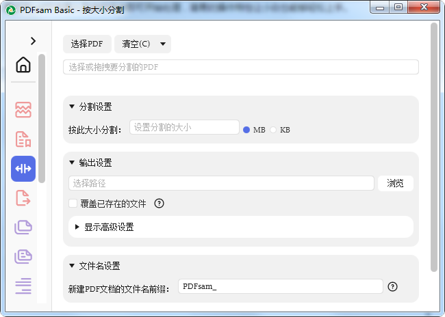Click the output path 选择路径 field
This screenshot has height=317, width=445.
coord(221,183)
